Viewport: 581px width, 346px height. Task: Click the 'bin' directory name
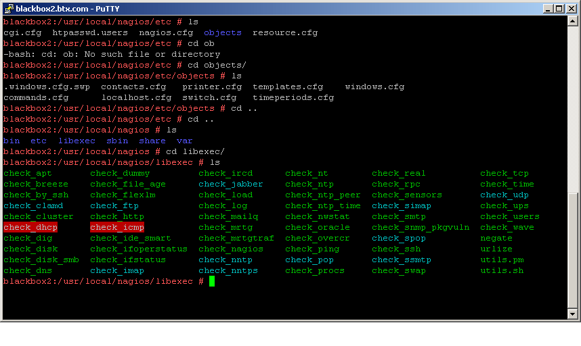(x=12, y=141)
